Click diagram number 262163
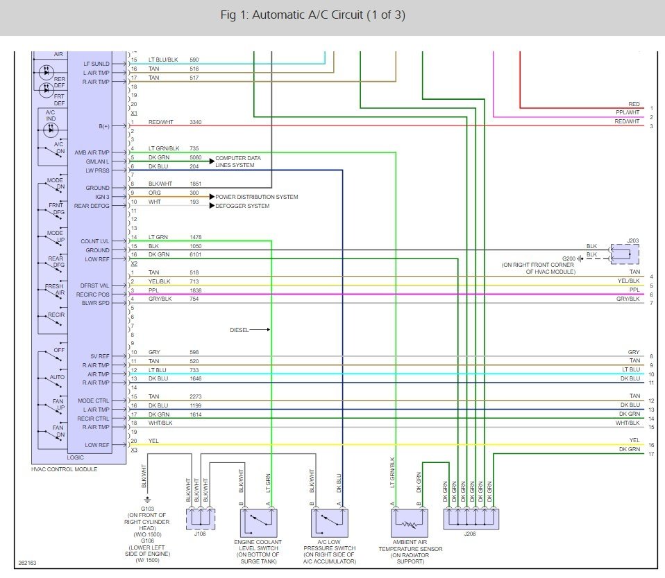Screen dimensions: 665x578 [x=27, y=563]
